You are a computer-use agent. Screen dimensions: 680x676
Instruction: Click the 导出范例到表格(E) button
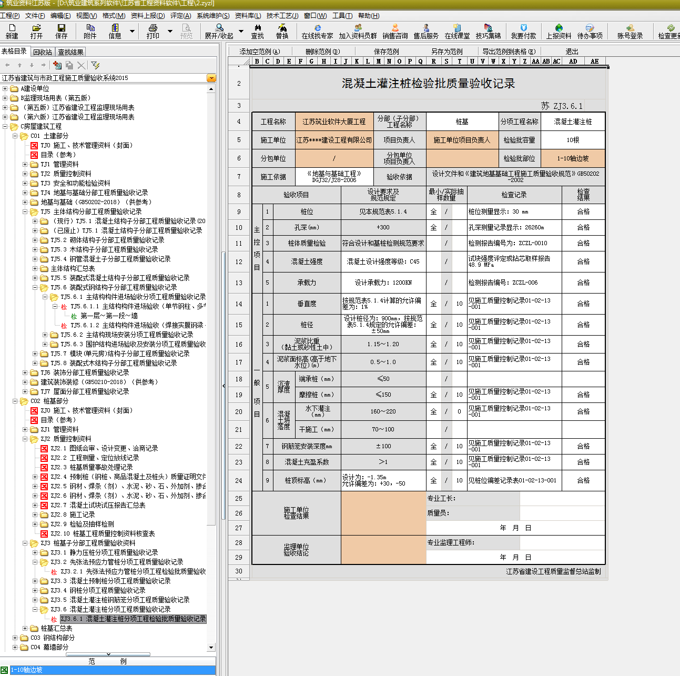(x=509, y=52)
